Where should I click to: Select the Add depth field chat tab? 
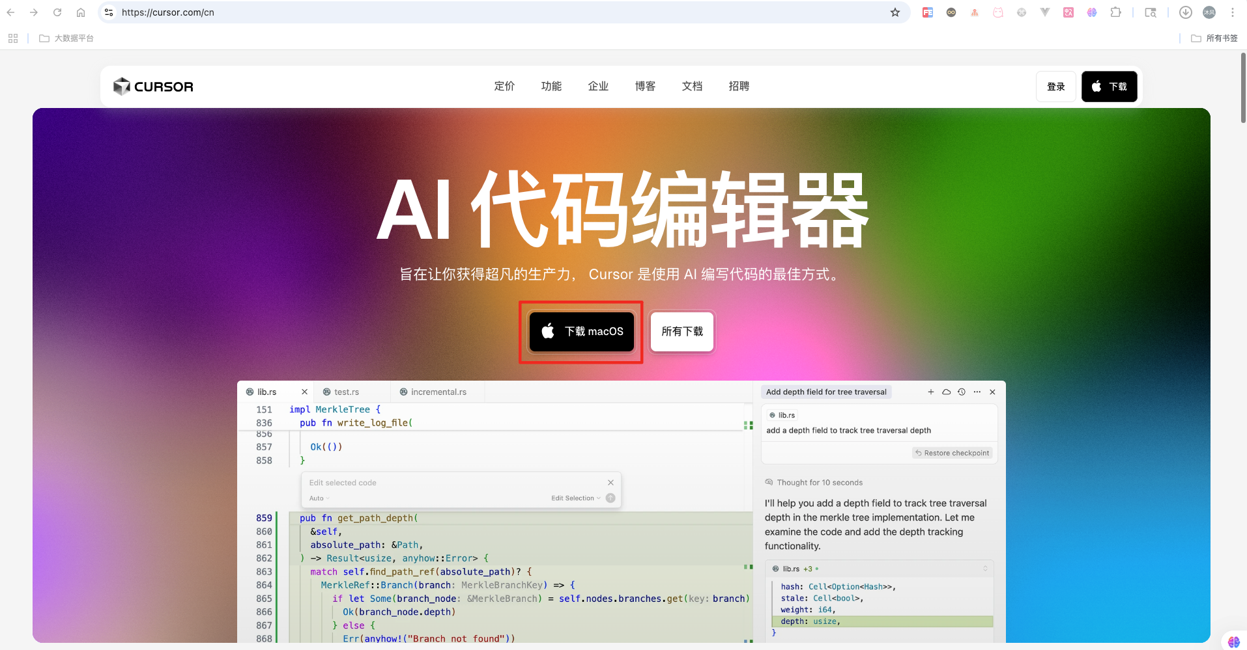[x=826, y=392]
